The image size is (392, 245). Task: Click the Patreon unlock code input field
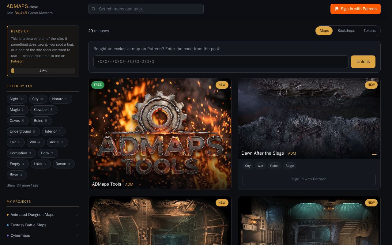(x=221, y=62)
